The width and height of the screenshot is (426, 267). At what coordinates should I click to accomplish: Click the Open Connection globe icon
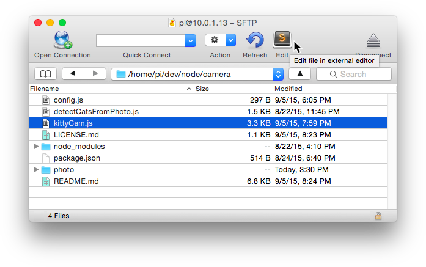(x=62, y=40)
